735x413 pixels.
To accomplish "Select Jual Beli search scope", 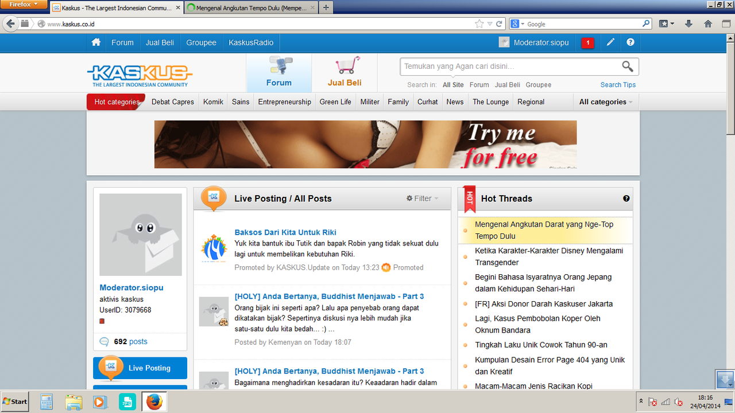I will (x=508, y=85).
